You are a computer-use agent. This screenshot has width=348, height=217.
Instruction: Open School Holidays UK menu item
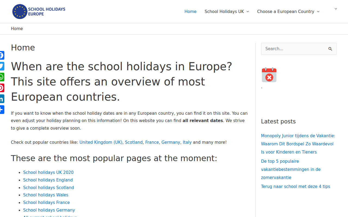[224, 11]
